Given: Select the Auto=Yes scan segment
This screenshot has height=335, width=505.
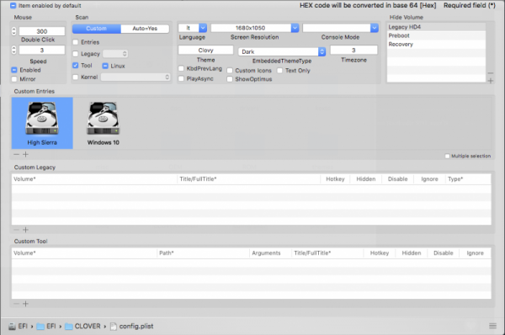Looking at the screenshot, I should coord(145,29).
